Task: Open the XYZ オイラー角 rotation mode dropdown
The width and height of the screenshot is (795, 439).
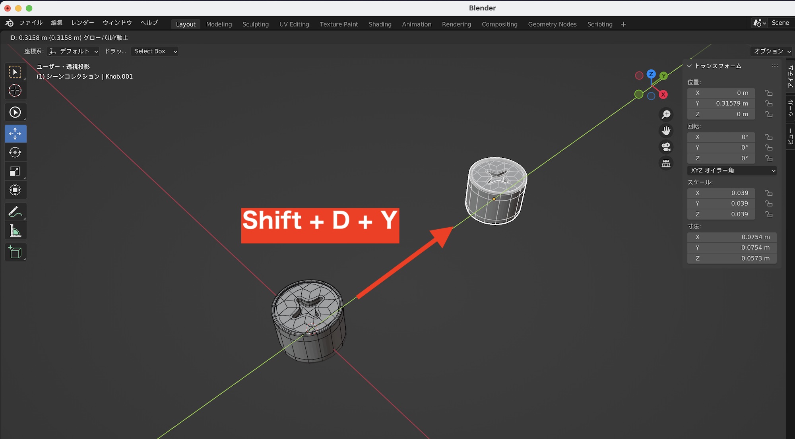Action: coord(732,170)
